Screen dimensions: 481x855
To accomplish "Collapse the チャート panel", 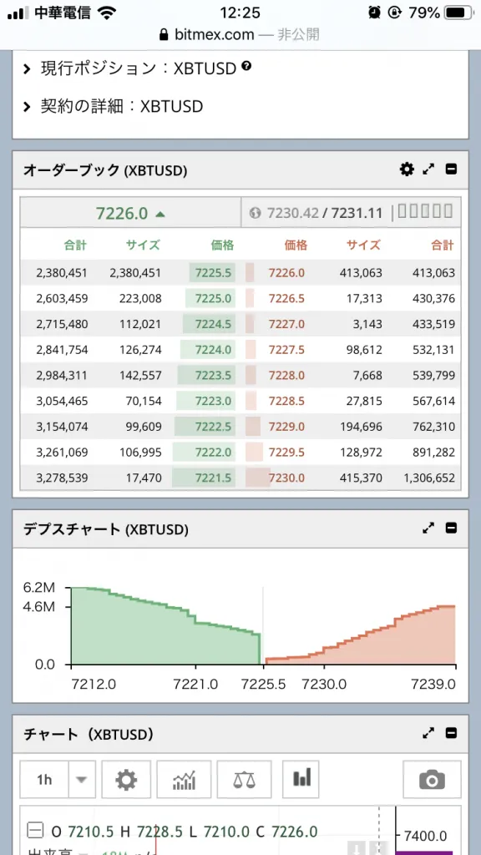I will 451,733.
